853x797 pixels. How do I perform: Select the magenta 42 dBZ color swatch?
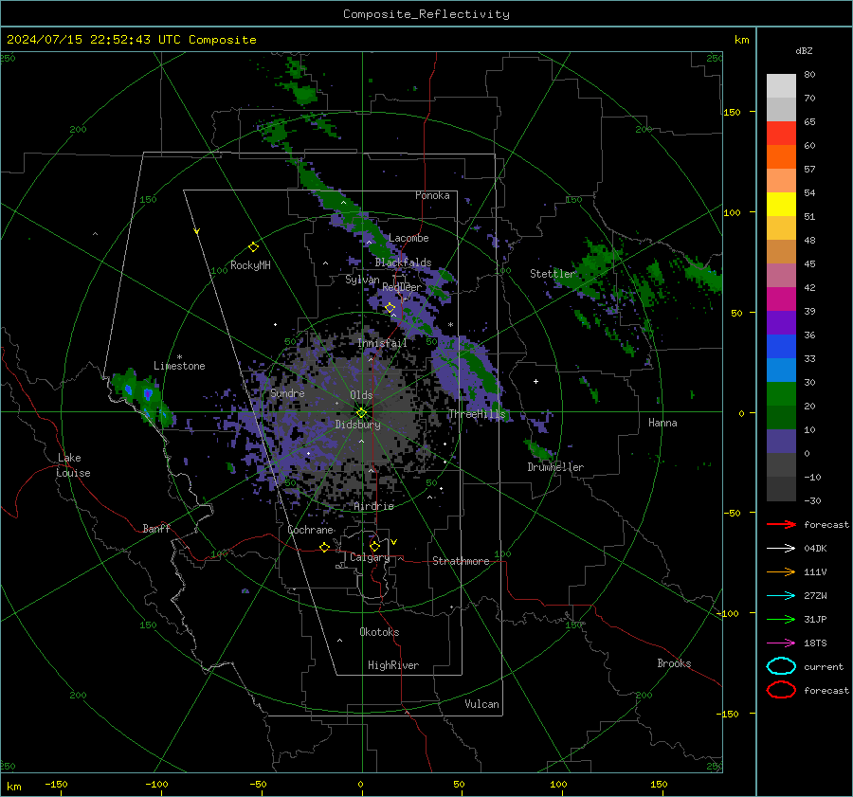[781, 299]
